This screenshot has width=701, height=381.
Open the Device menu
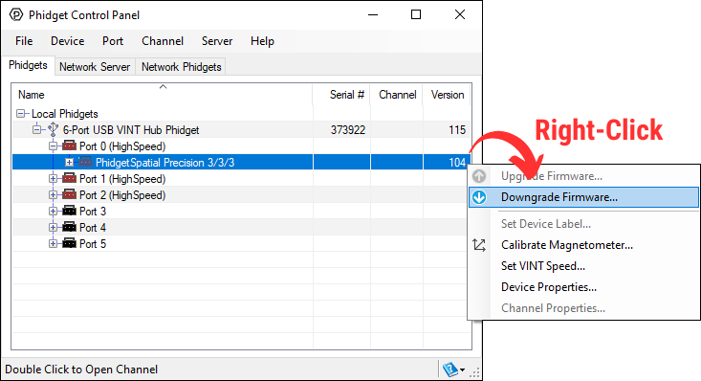68,41
